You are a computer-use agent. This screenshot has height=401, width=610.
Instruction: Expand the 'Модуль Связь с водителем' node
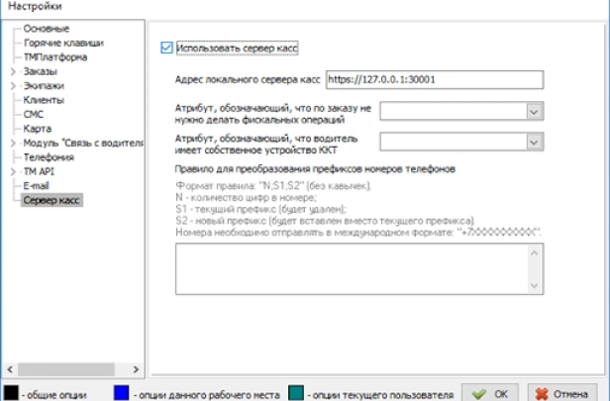point(13,144)
